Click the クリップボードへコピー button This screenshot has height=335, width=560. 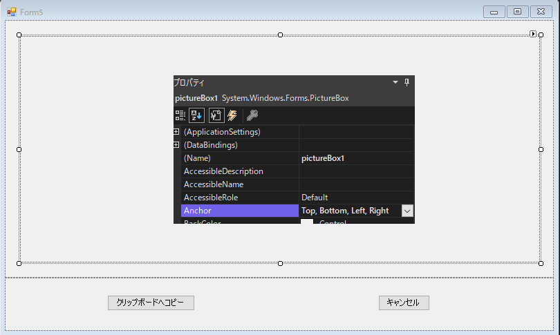tap(151, 303)
